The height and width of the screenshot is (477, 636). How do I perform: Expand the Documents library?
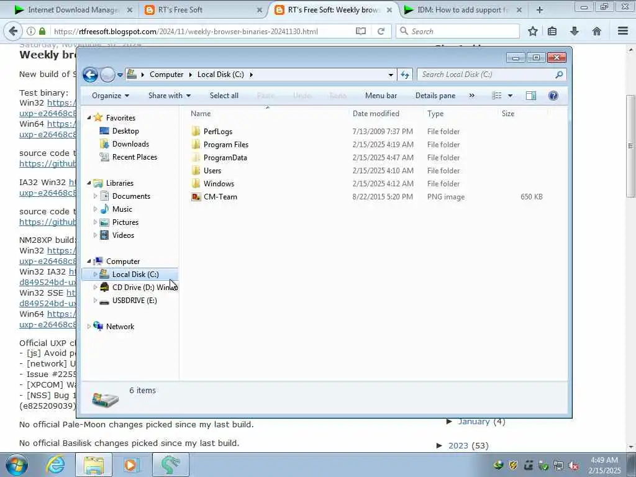[95, 196]
